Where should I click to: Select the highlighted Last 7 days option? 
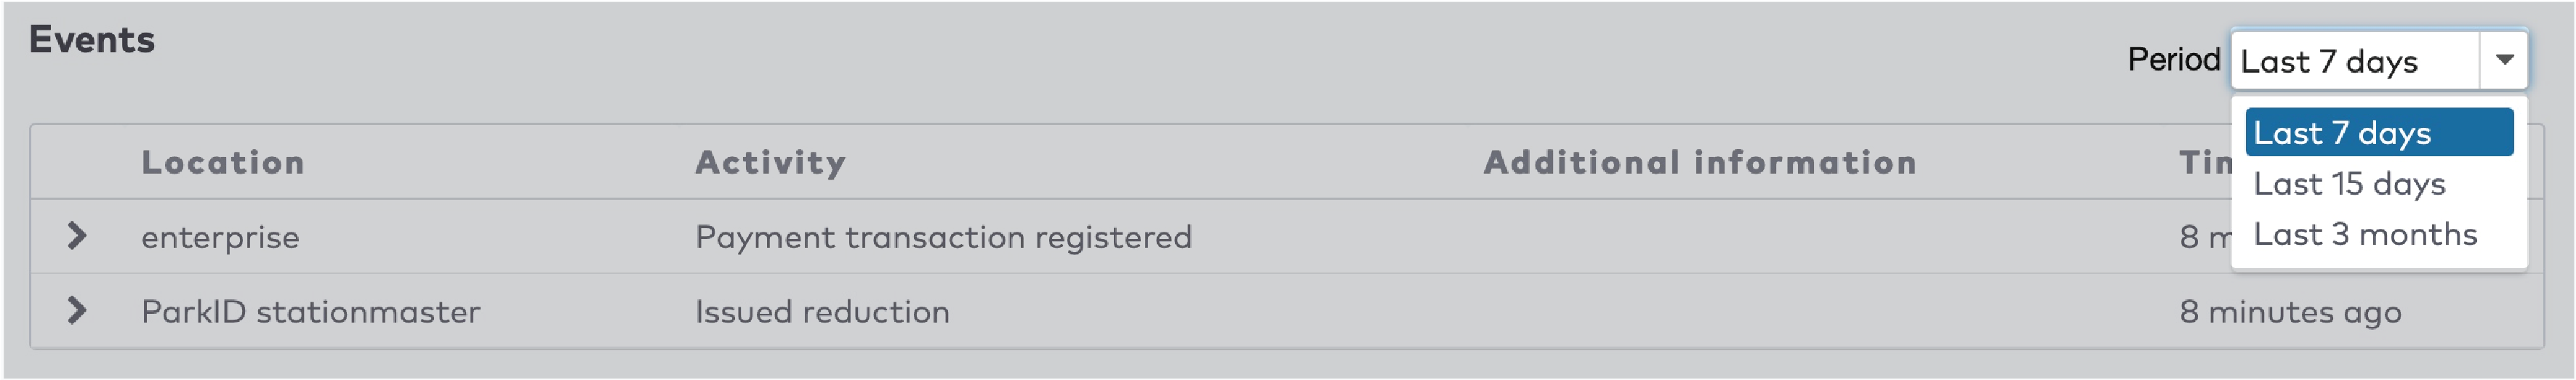(x=2378, y=133)
